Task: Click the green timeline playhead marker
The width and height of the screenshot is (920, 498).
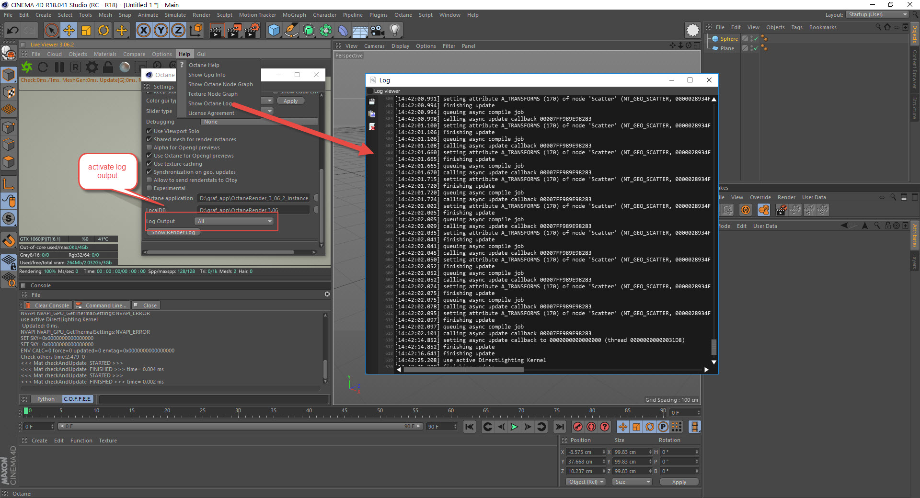Action: click(26, 411)
